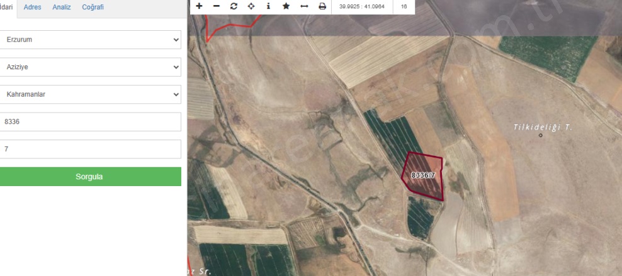Select the horizontal arrow measure tool
Image resolution: width=622 pixels, height=276 pixels.
(304, 6)
